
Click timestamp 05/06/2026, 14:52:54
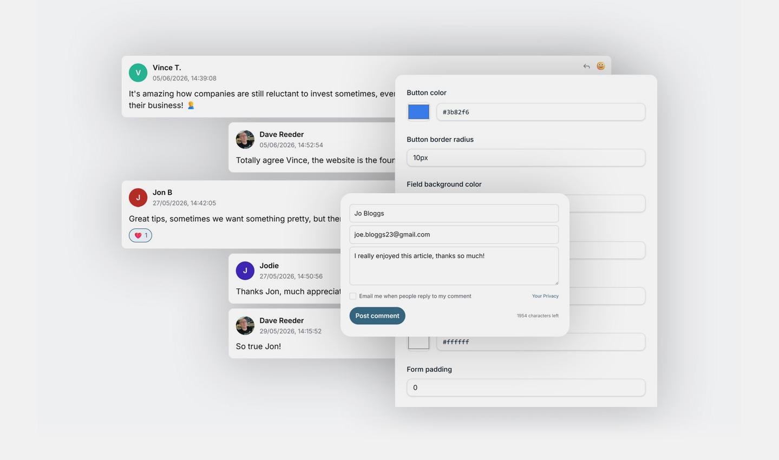(x=291, y=145)
